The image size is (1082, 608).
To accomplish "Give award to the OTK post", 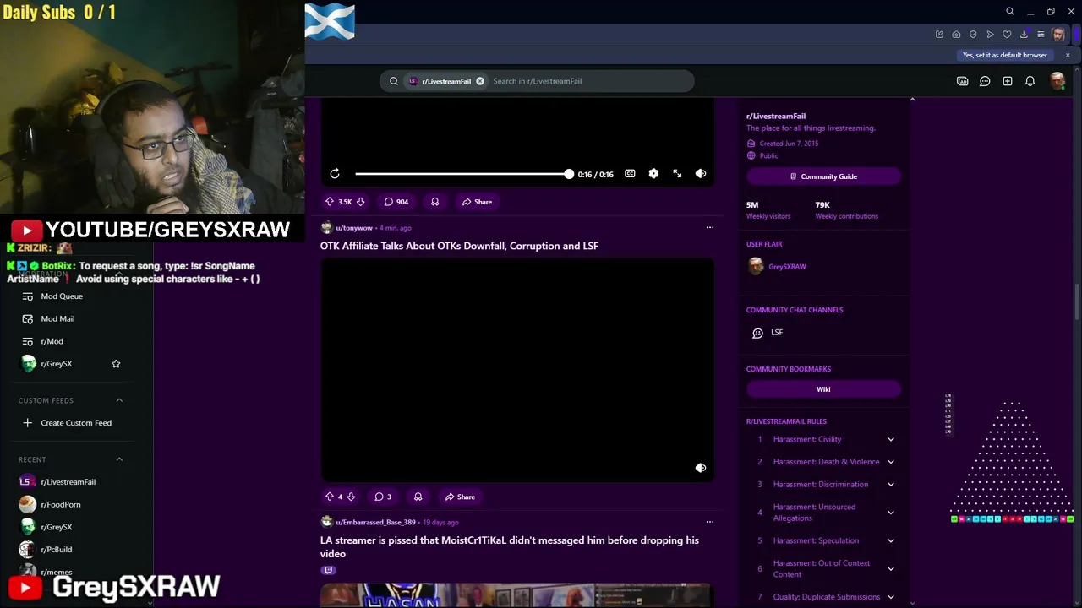I will tap(418, 497).
